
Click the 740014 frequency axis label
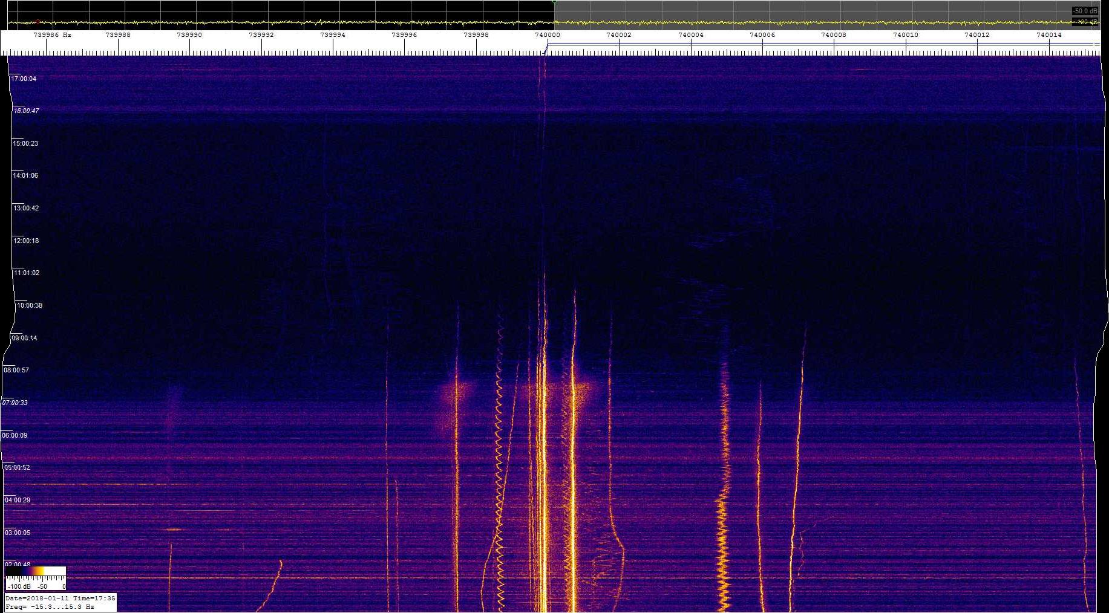pos(1049,35)
